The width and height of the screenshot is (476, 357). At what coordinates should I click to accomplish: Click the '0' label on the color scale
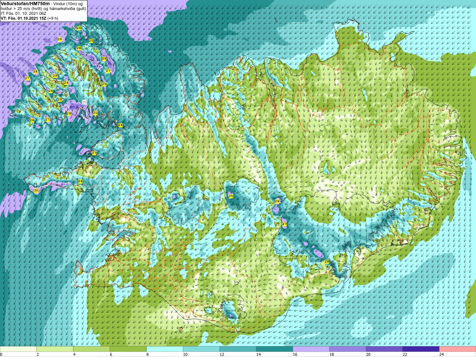[1, 354]
